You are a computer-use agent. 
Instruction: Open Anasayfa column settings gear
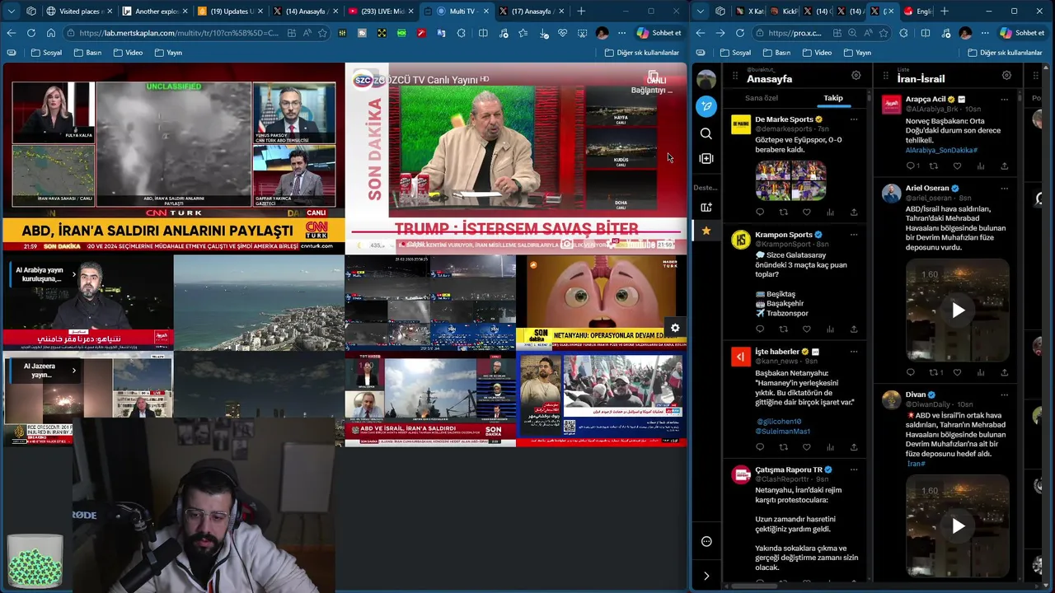pos(856,75)
